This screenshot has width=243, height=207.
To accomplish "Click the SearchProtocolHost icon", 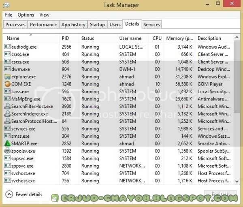I will tap(7, 121).
